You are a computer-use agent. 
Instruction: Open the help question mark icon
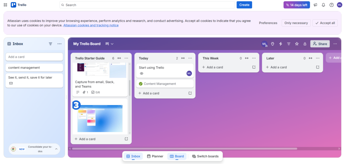(332, 5)
